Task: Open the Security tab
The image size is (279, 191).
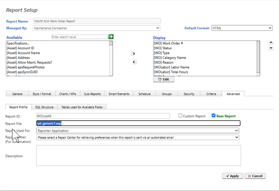Action: 189,94
